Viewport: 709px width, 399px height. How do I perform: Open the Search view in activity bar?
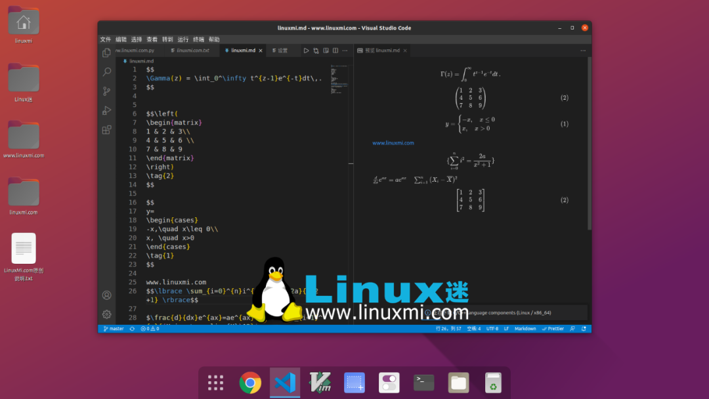(x=107, y=72)
